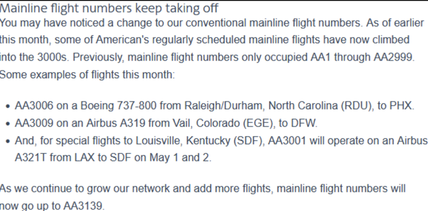Image resolution: width=428 pixels, height=211 pixels.
Task: Click the heading "Mainline flight numbers keep taking off"
Action: (109, 9)
